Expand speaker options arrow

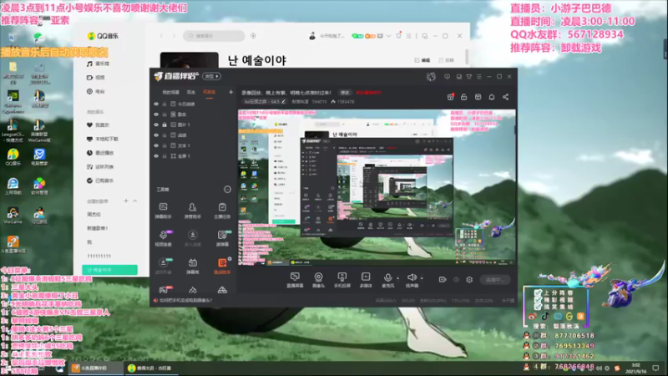coord(422,278)
